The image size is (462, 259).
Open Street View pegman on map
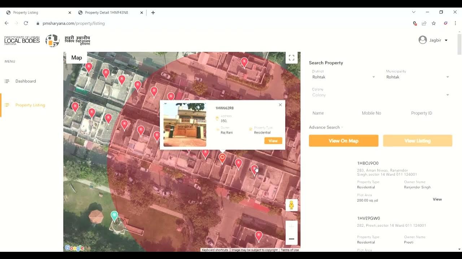291,205
